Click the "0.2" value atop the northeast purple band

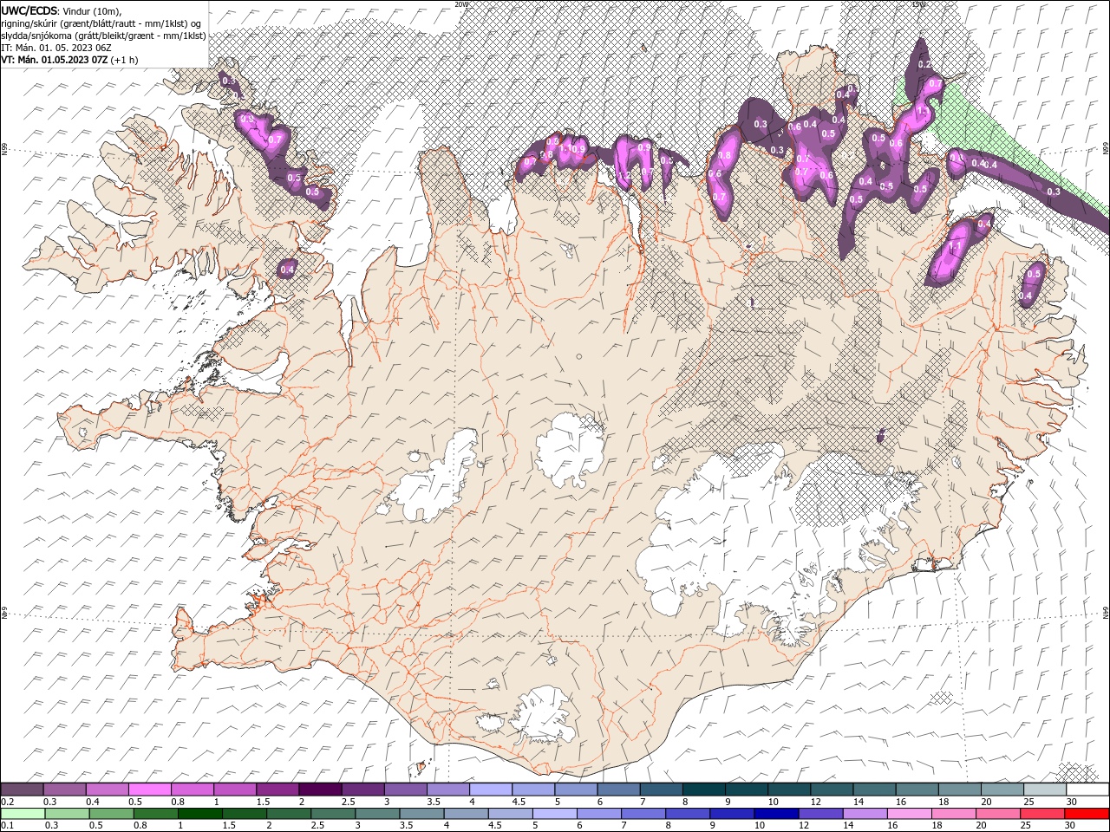(924, 65)
